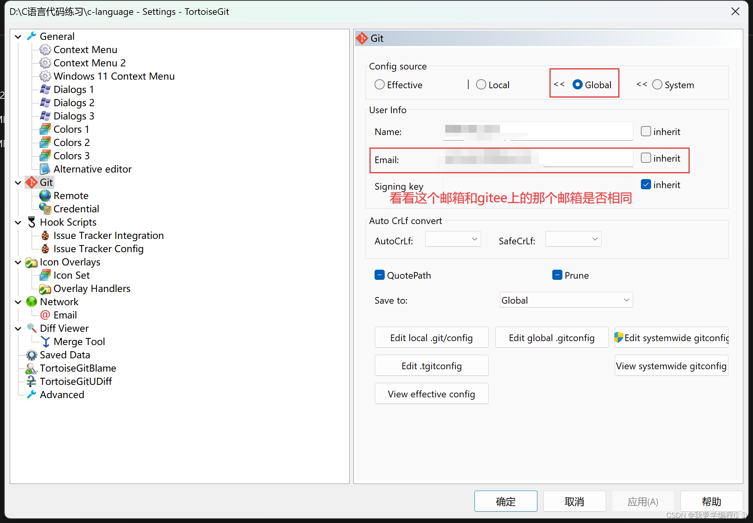Collapse the Hook Scripts tree node
Viewport: 753px width, 523px height.
tap(18, 222)
